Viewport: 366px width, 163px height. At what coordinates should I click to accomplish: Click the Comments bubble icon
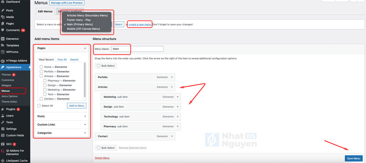(x=3, y=30)
